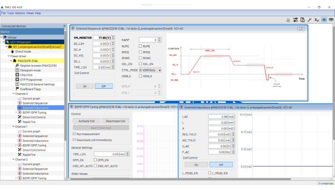Open Channel 0 Solenoid Sequencer
Image resolution: width=335 pixels, height=190 pixels.
35,103
